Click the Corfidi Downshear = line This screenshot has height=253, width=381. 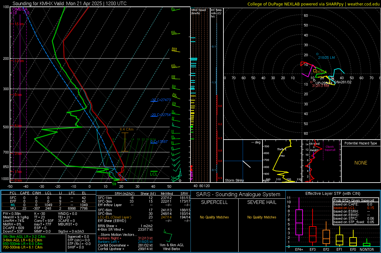(125, 245)
